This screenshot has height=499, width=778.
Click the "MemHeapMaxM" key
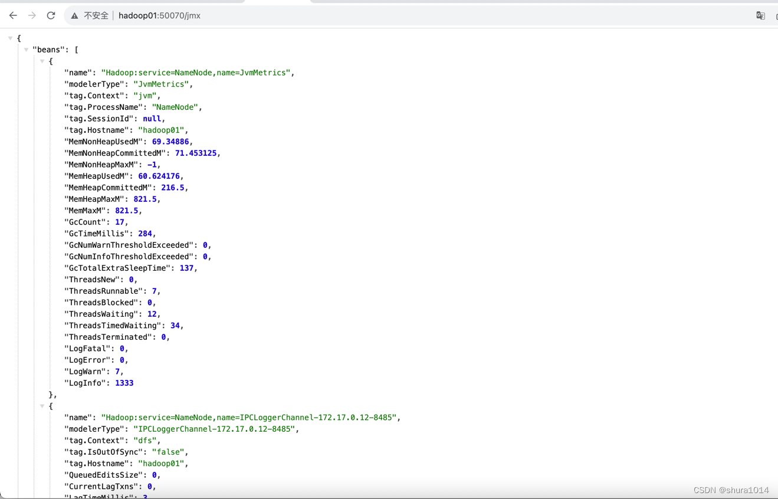(x=94, y=199)
